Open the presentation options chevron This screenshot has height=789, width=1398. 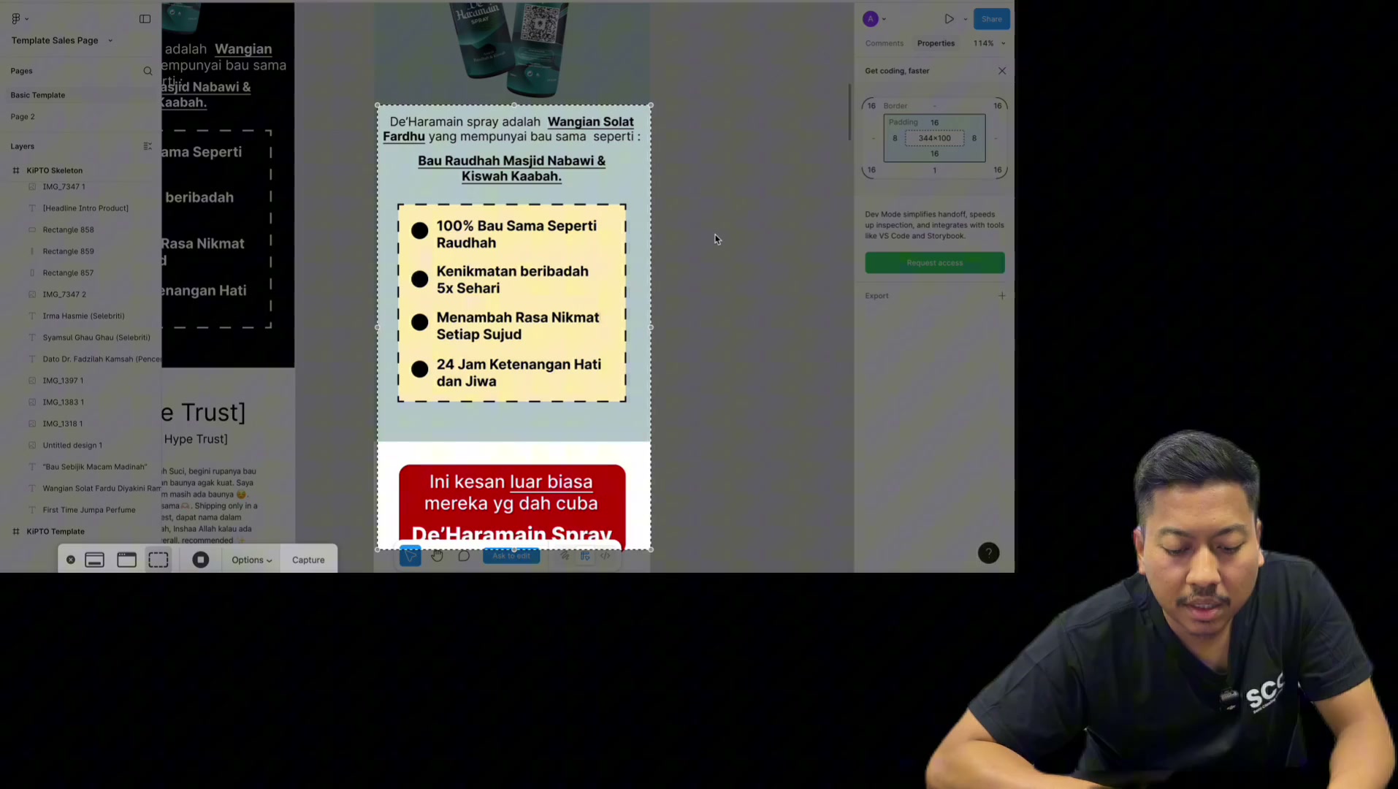point(966,19)
